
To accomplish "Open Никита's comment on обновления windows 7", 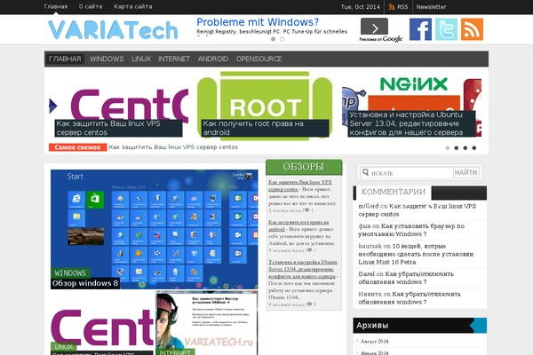I will pos(410,298).
